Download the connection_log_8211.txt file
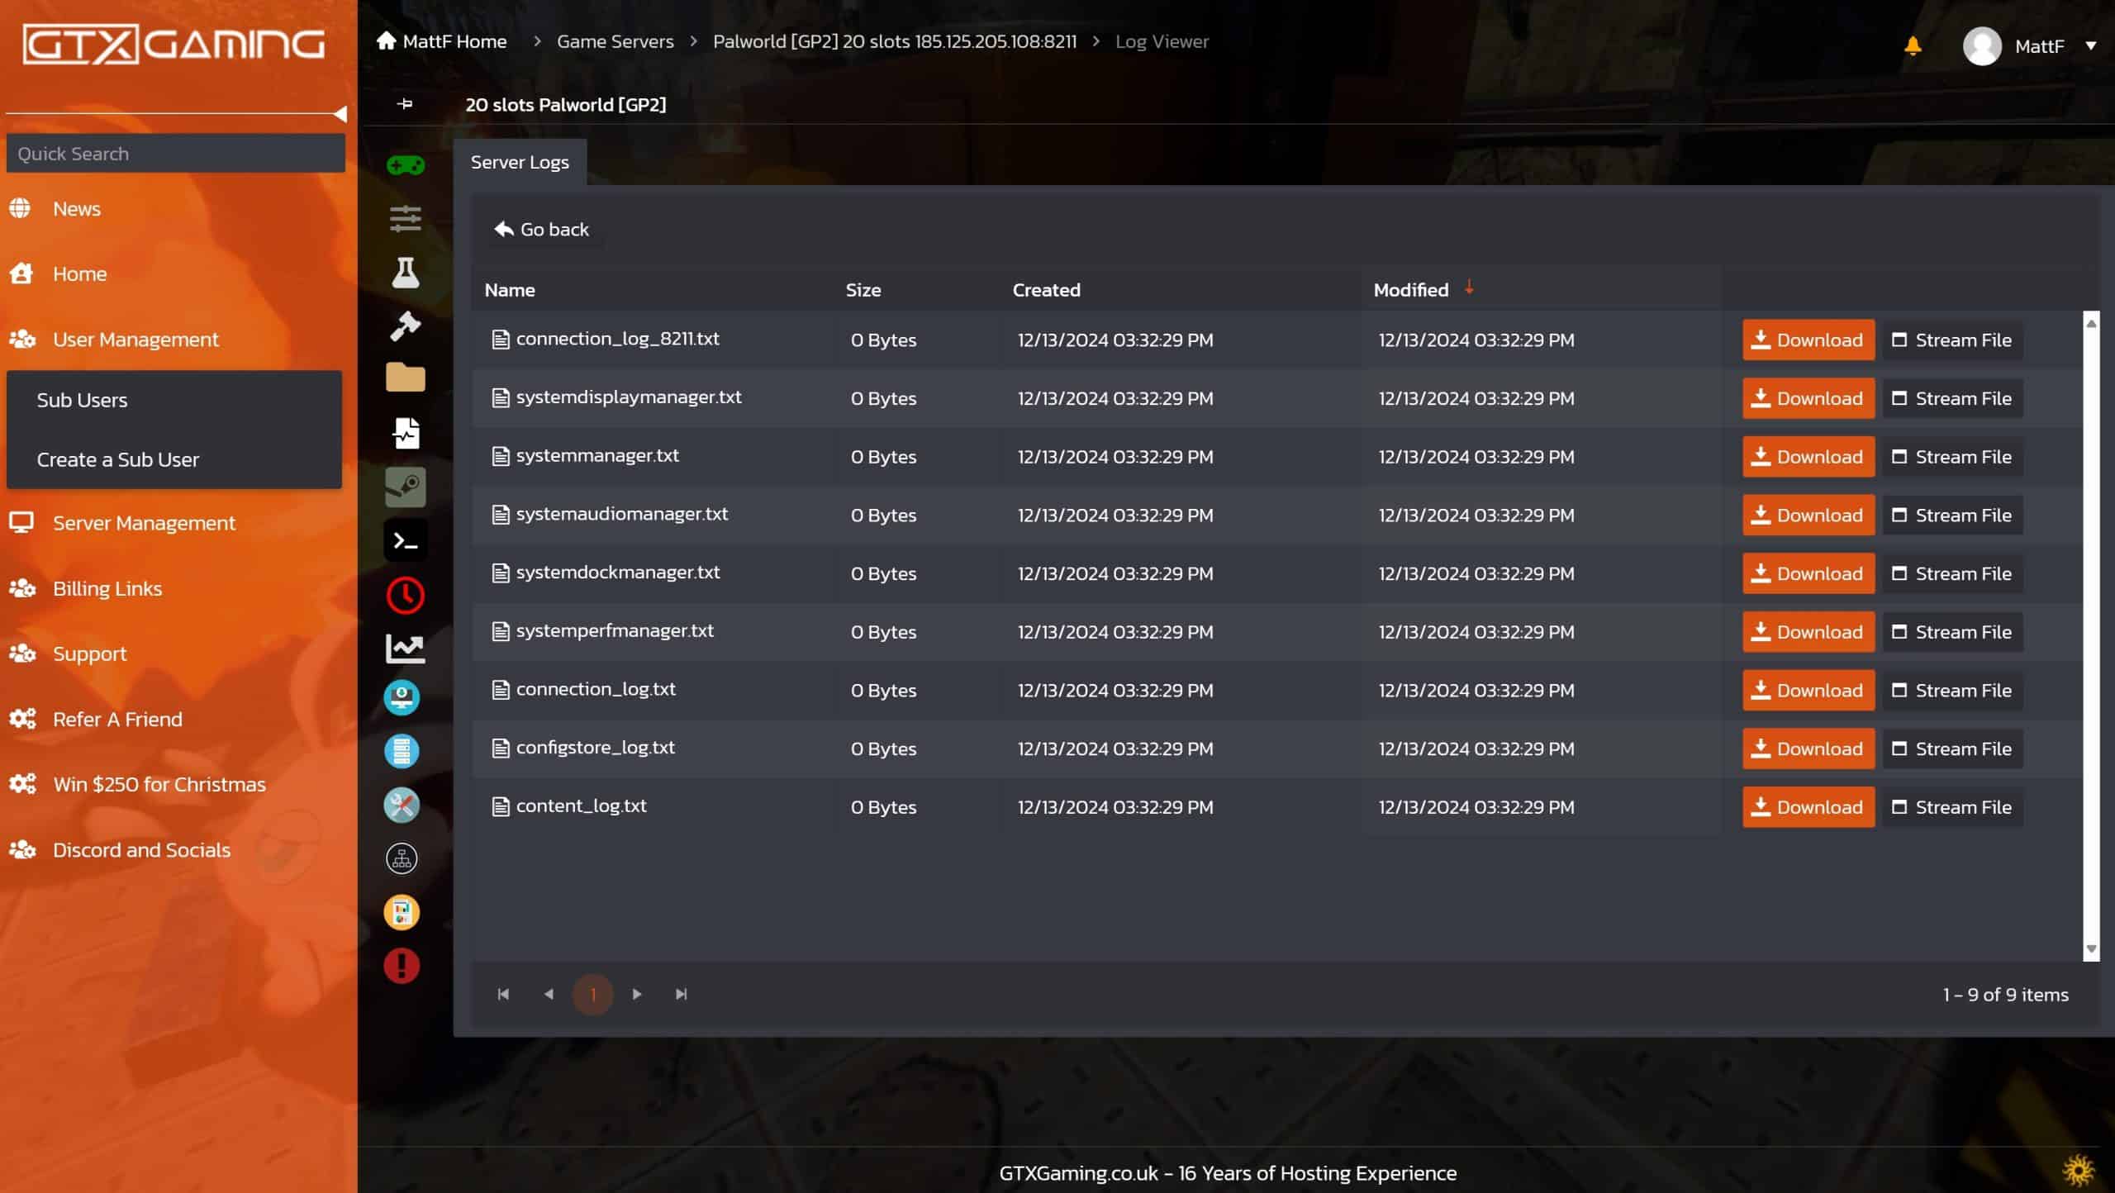This screenshot has width=2115, height=1193. 1808,340
